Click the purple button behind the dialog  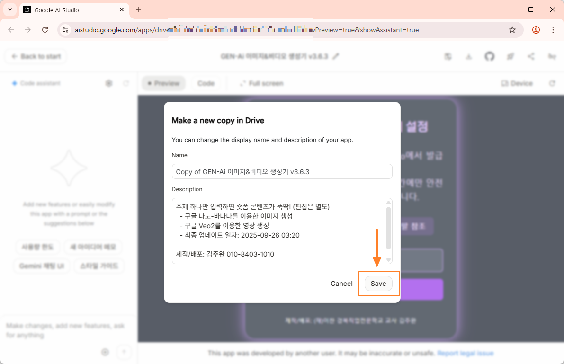421,289
